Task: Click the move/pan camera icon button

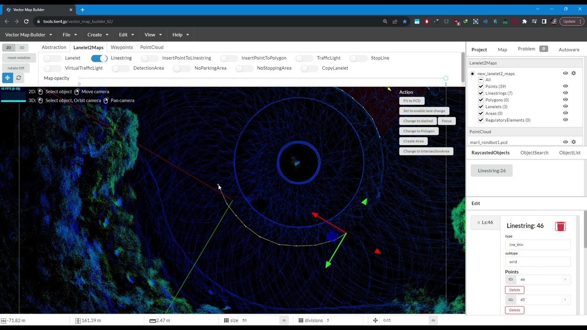Action: [x=7, y=78]
